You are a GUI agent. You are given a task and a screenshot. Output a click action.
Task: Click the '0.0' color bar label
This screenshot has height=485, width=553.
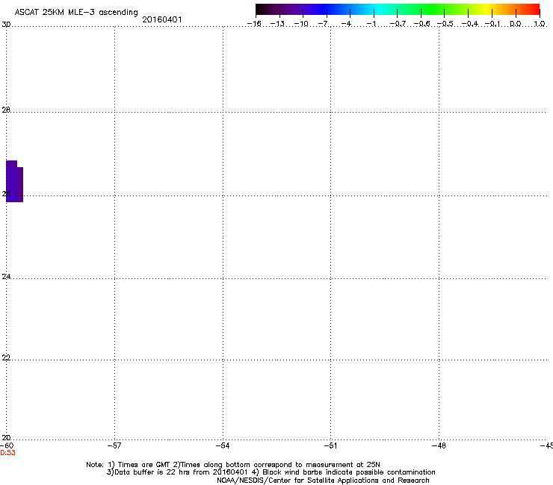(516, 24)
